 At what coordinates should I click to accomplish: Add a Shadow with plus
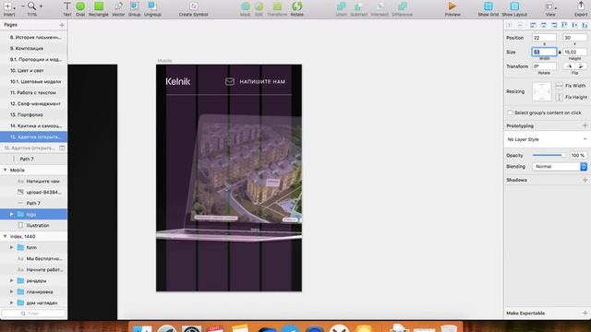click(x=585, y=180)
